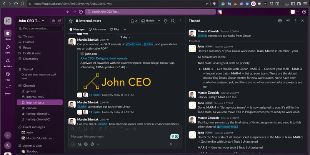This screenshot has width=310, height=155.
Task: Open the More menu in the left rail
Action: click(x=8, y=89)
